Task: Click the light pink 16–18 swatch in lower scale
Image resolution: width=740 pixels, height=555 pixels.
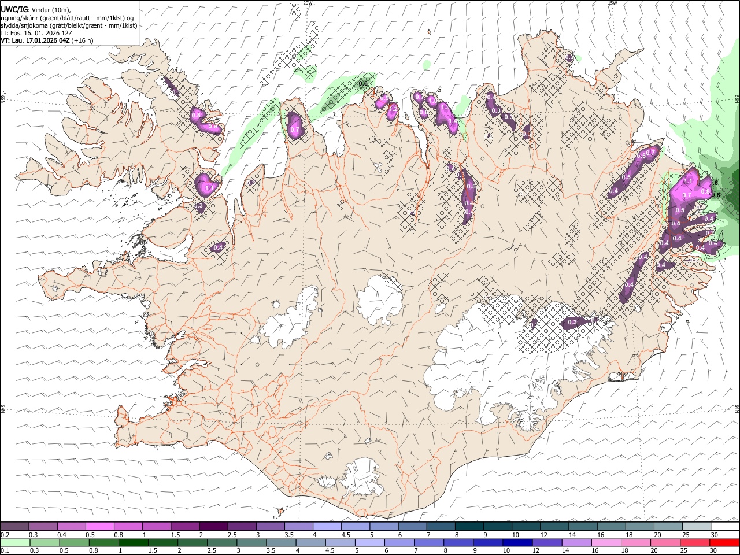Action: click(605, 542)
